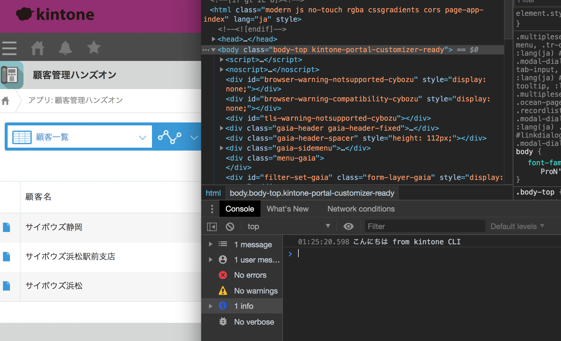The height and width of the screenshot is (341, 561).
Task: Click the kintone logo
Action: pos(55,14)
